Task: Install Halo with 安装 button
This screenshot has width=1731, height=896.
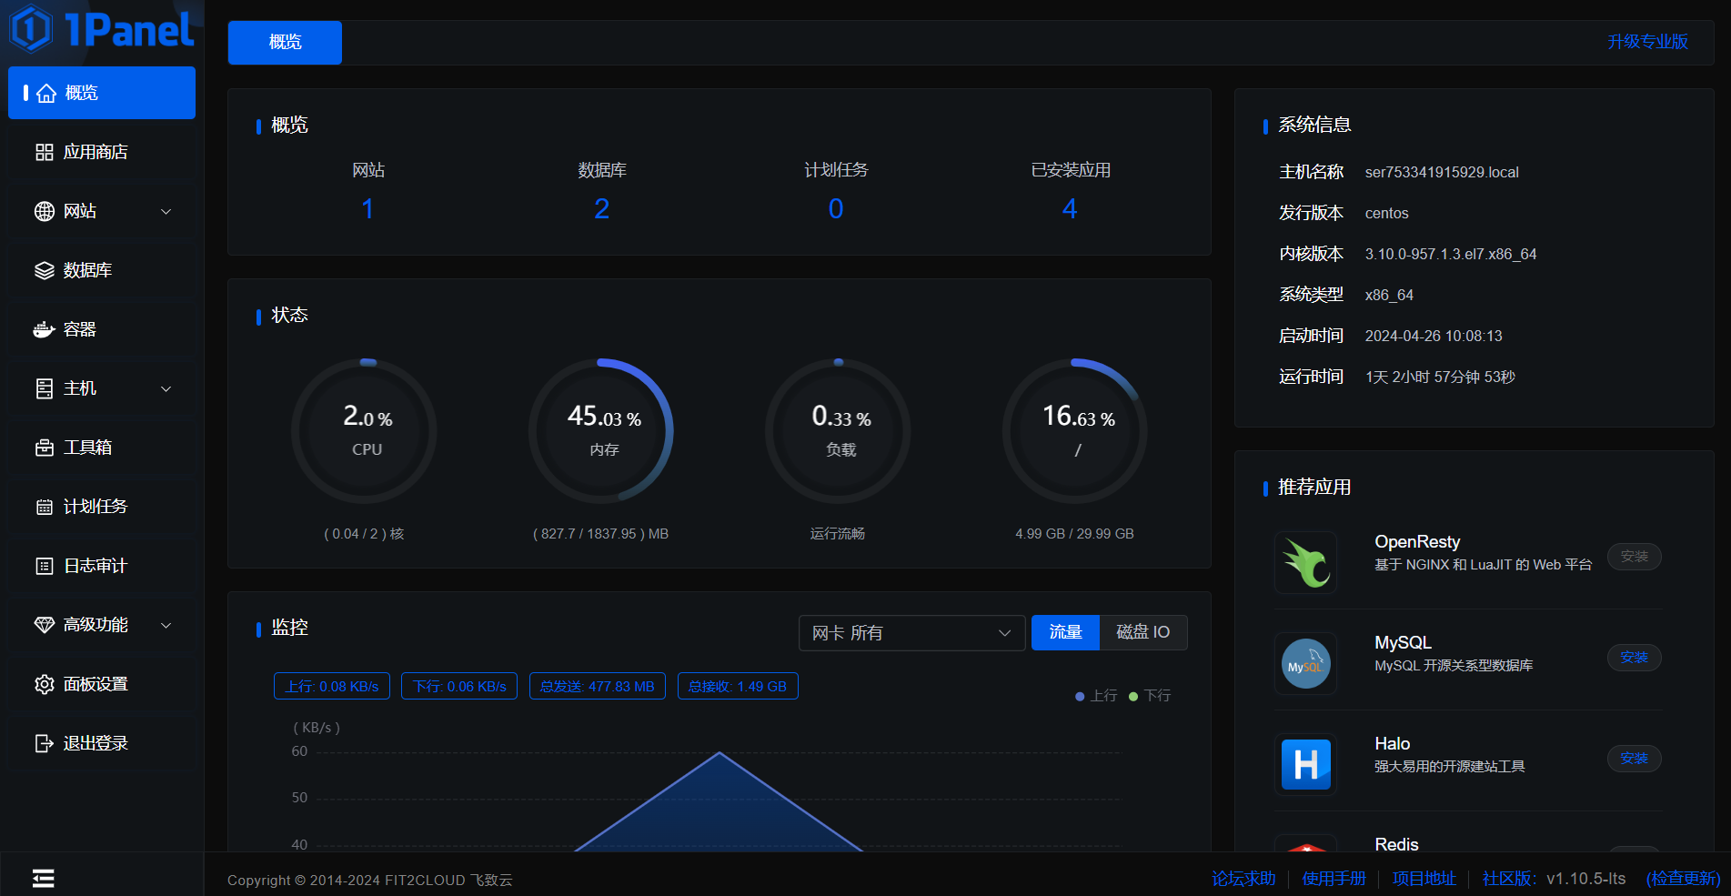Action: 1634,759
